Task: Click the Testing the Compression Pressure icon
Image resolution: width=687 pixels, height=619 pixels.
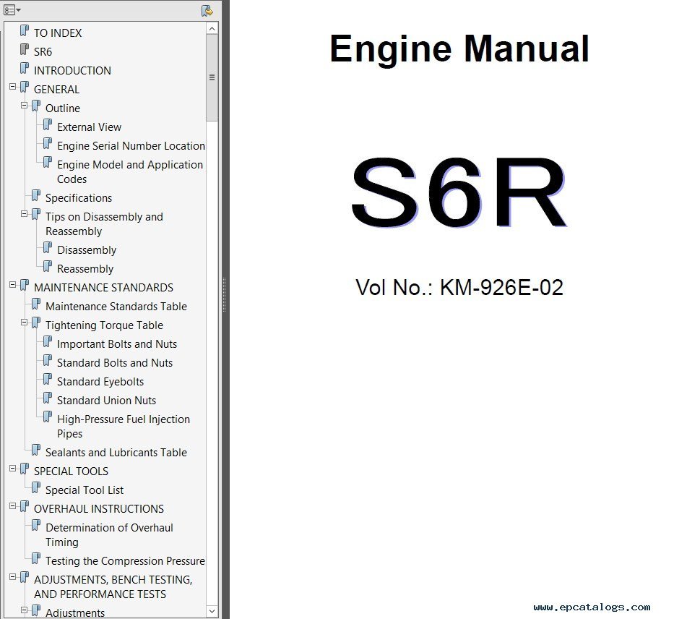Action: (x=36, y=559)
